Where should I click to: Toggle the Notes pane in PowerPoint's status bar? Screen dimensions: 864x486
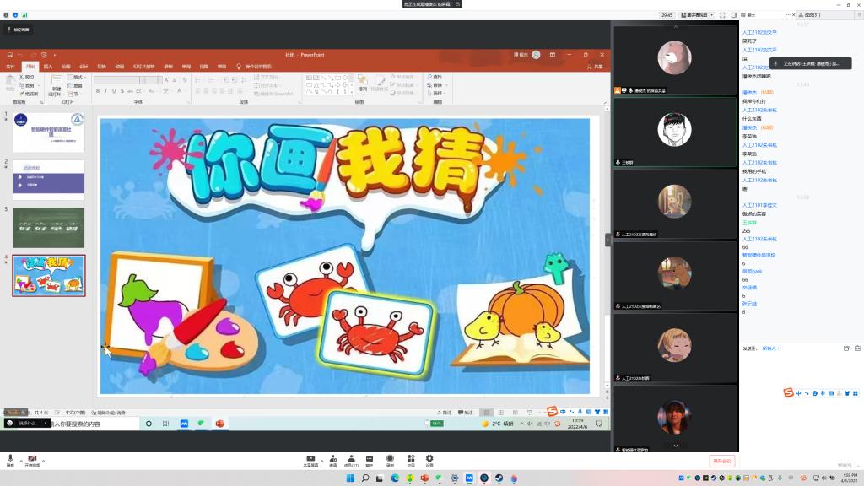pos(444,412)
